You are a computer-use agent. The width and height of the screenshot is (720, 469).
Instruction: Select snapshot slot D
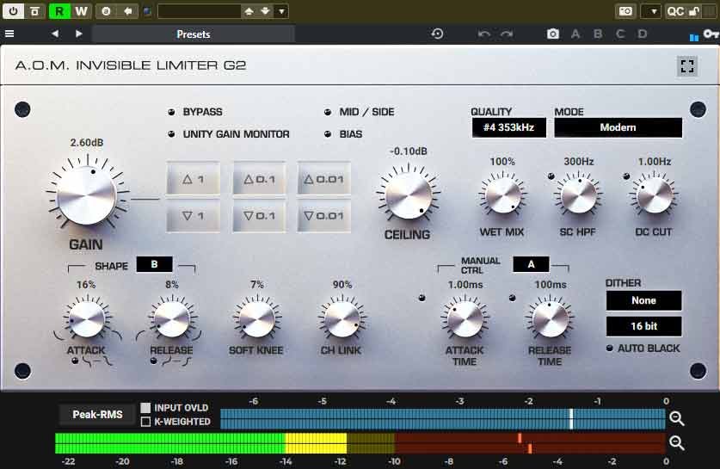pos(643,34)
